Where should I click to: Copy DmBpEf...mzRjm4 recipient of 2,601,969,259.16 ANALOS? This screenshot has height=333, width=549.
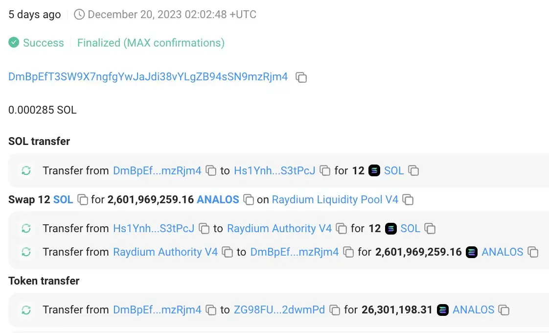[348, 252]
